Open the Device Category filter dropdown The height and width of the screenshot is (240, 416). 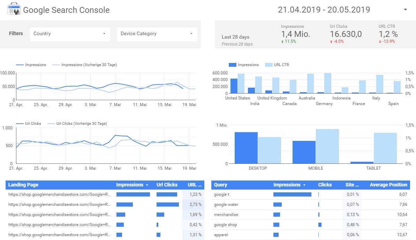tap(157, 34)
